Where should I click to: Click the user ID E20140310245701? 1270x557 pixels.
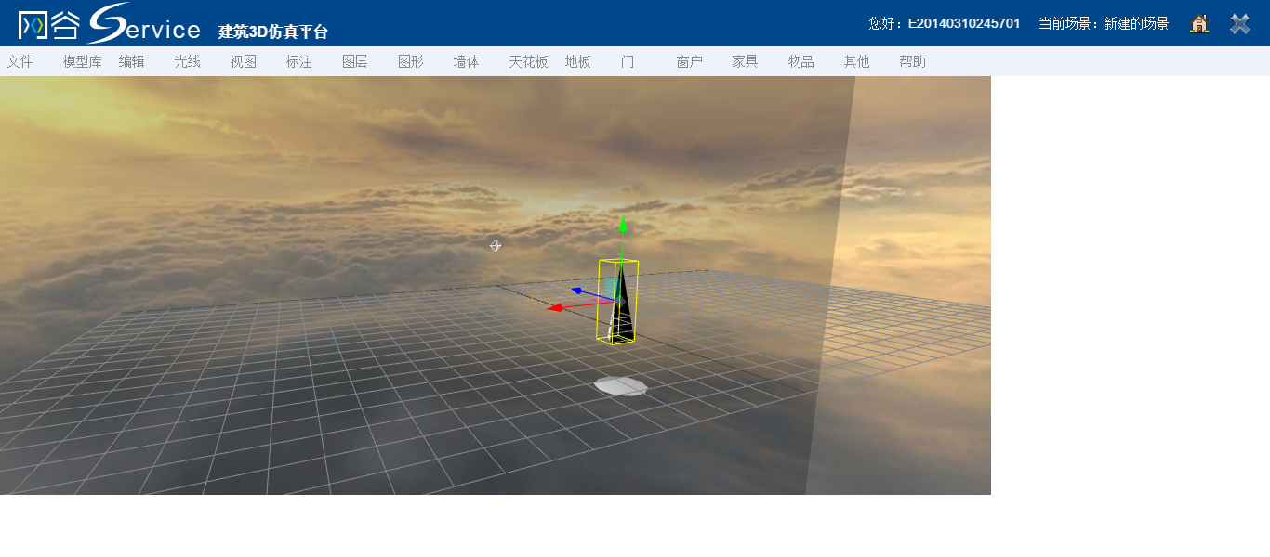pyautogui.click(x=964, y=23)
